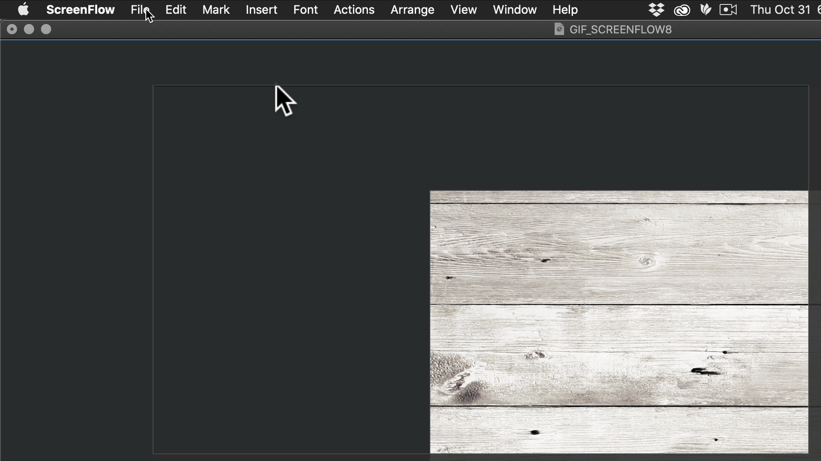
Task: Open the Actions menu
Action: (x=354, y=9)
